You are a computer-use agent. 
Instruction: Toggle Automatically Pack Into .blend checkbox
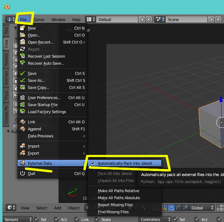93,163
